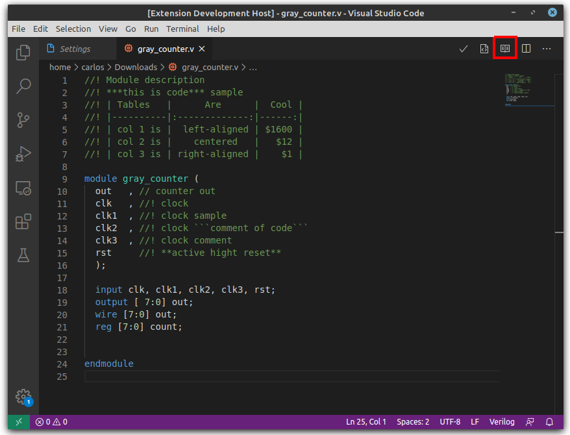
Task: Open the Run and Debug view
Action: click(23, 154)
